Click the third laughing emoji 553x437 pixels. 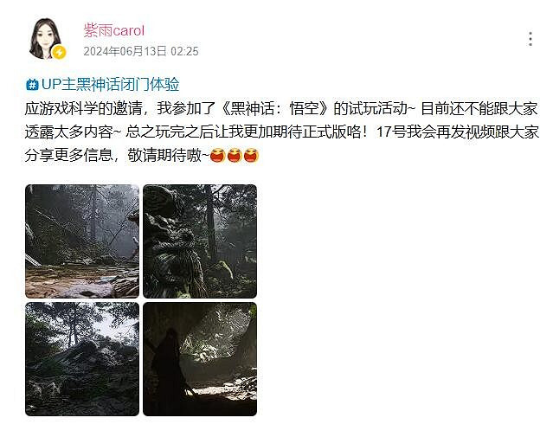pos(251,155)
